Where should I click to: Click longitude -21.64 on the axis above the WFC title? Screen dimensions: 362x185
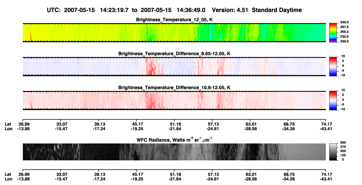coord(174,129)
